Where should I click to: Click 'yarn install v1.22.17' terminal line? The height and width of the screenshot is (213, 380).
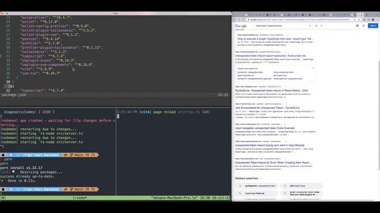click(21, 168)
